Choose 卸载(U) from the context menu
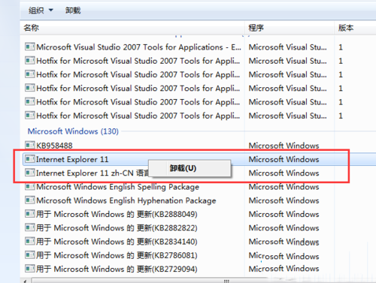376x283 pixels. tap(183, 168)
